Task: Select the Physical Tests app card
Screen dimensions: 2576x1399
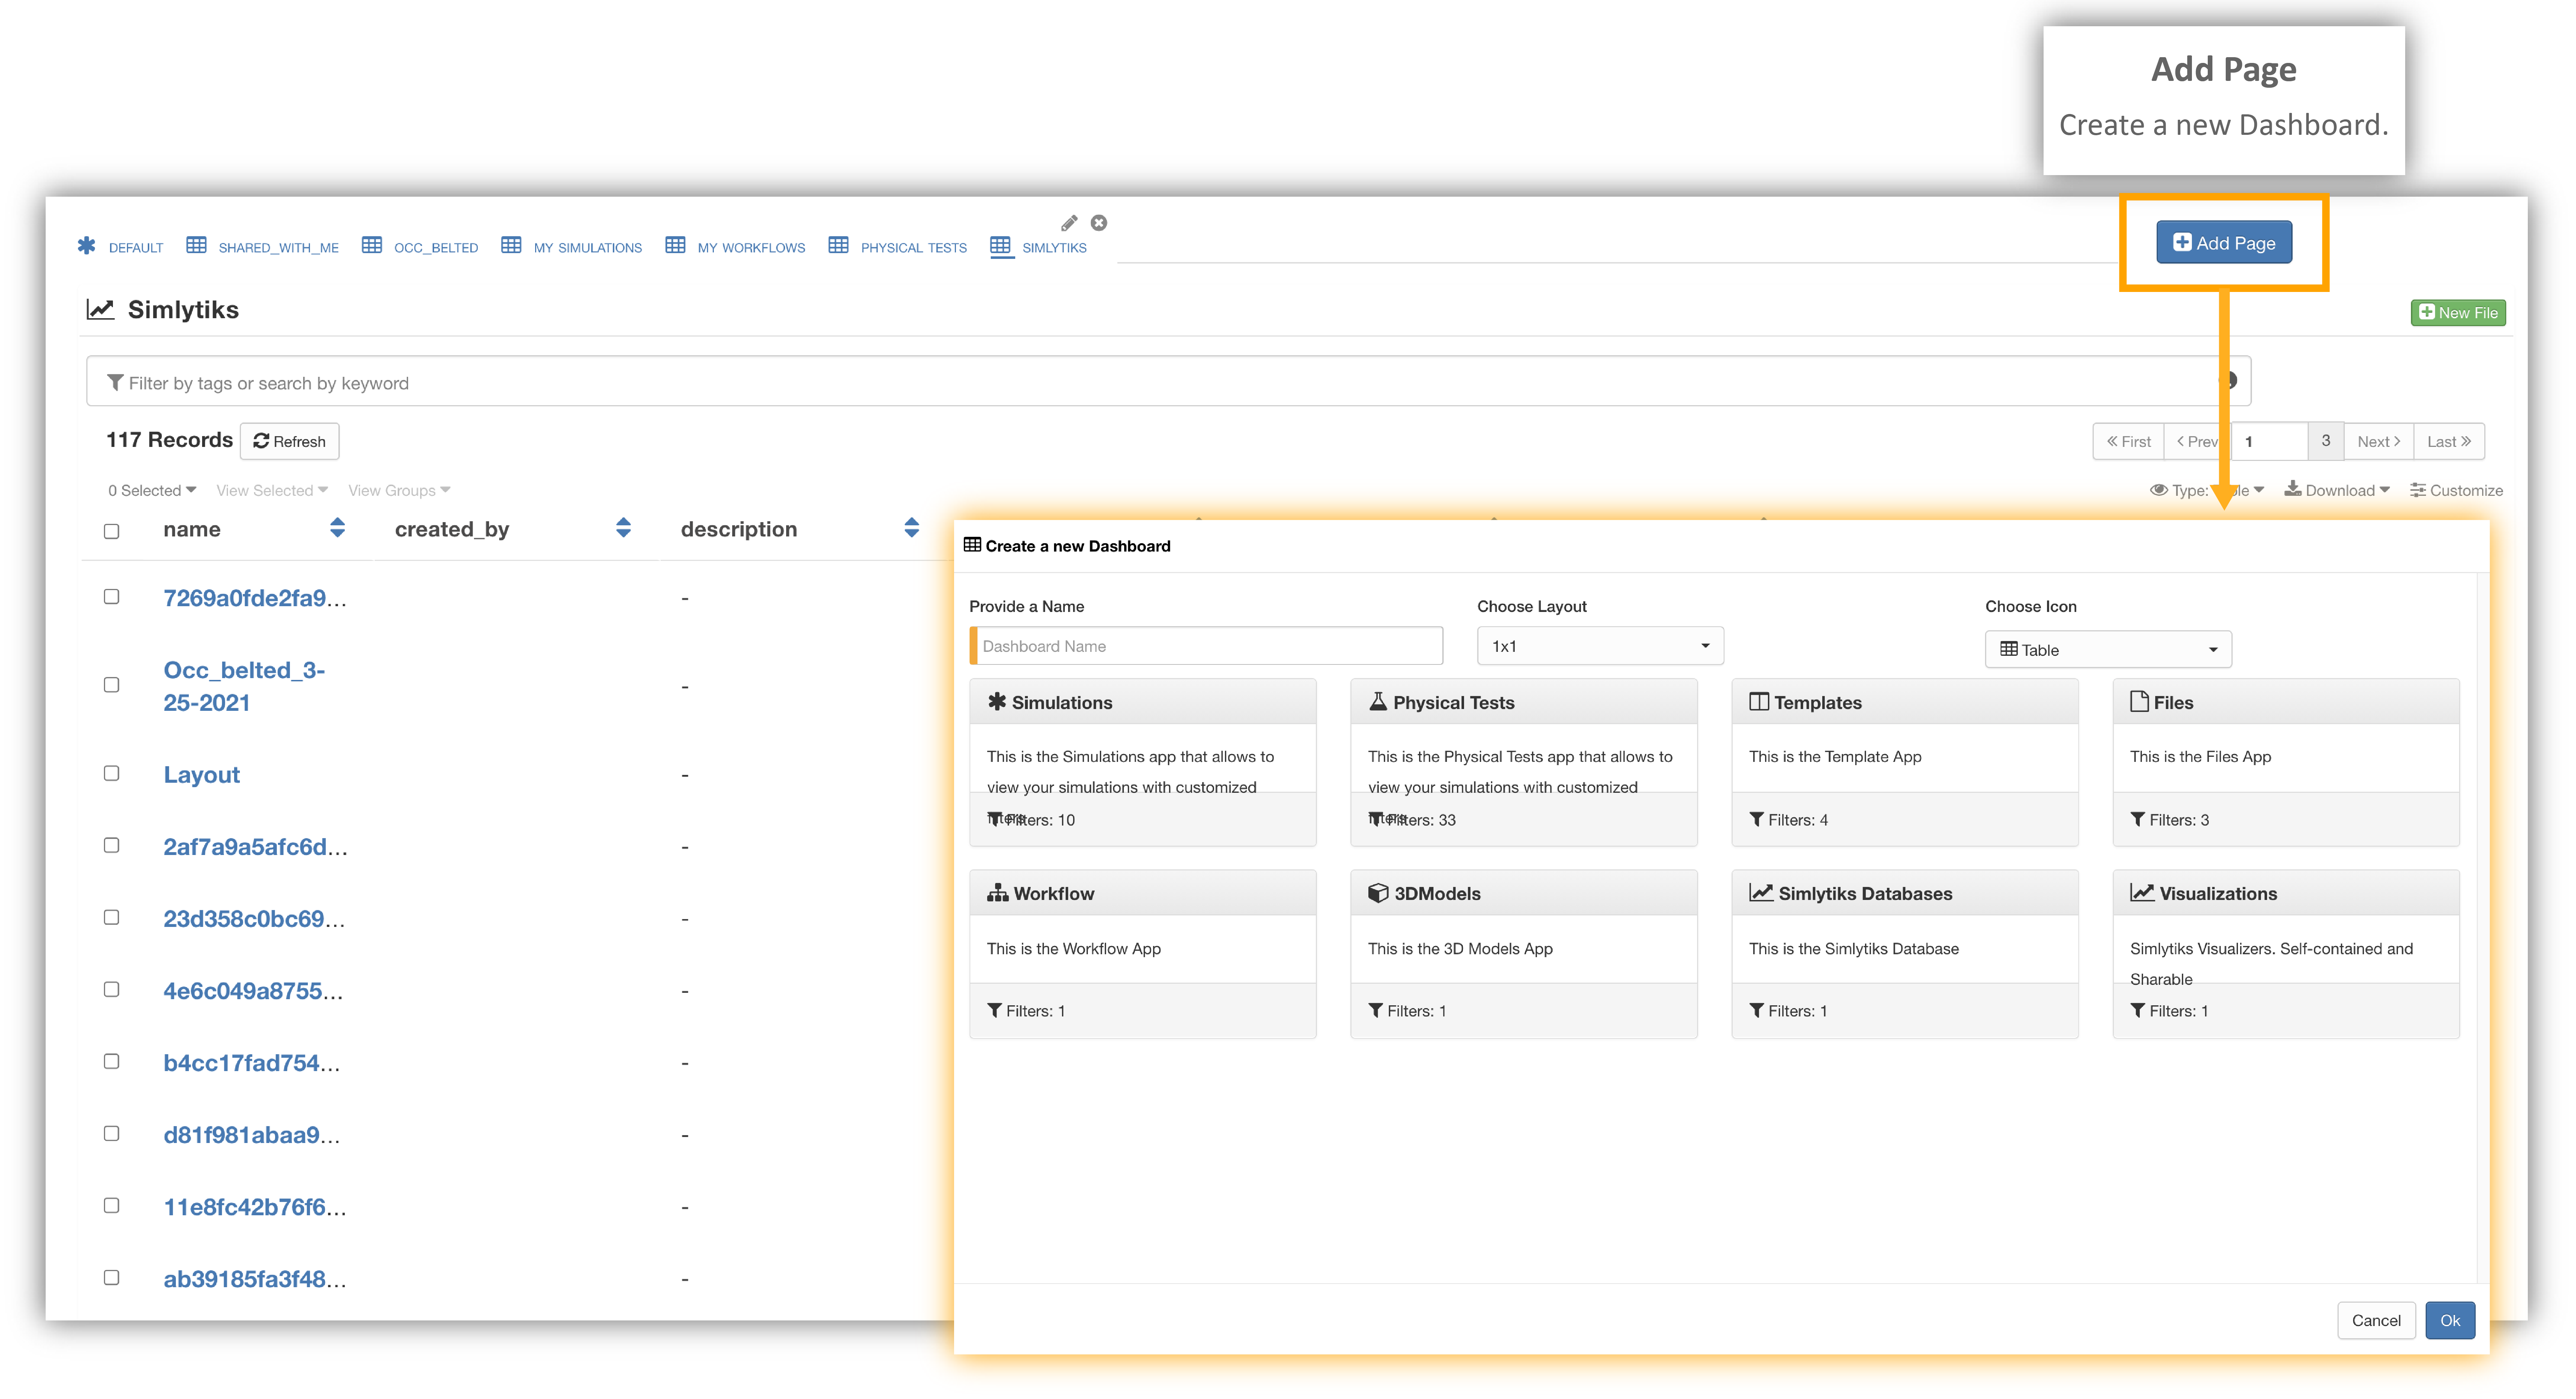Action: (x=1523, y=762)
